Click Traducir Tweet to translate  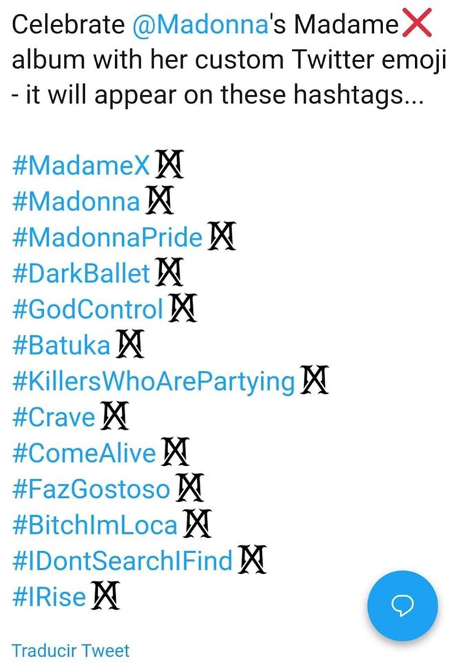tap(70, 650)
